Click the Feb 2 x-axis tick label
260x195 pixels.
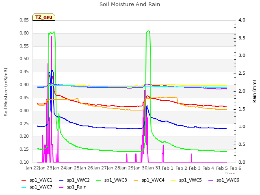(181, 168)
